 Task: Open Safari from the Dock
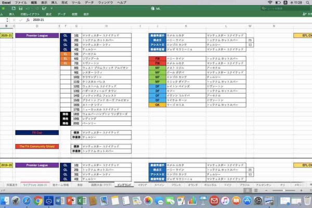coord(27,201)
